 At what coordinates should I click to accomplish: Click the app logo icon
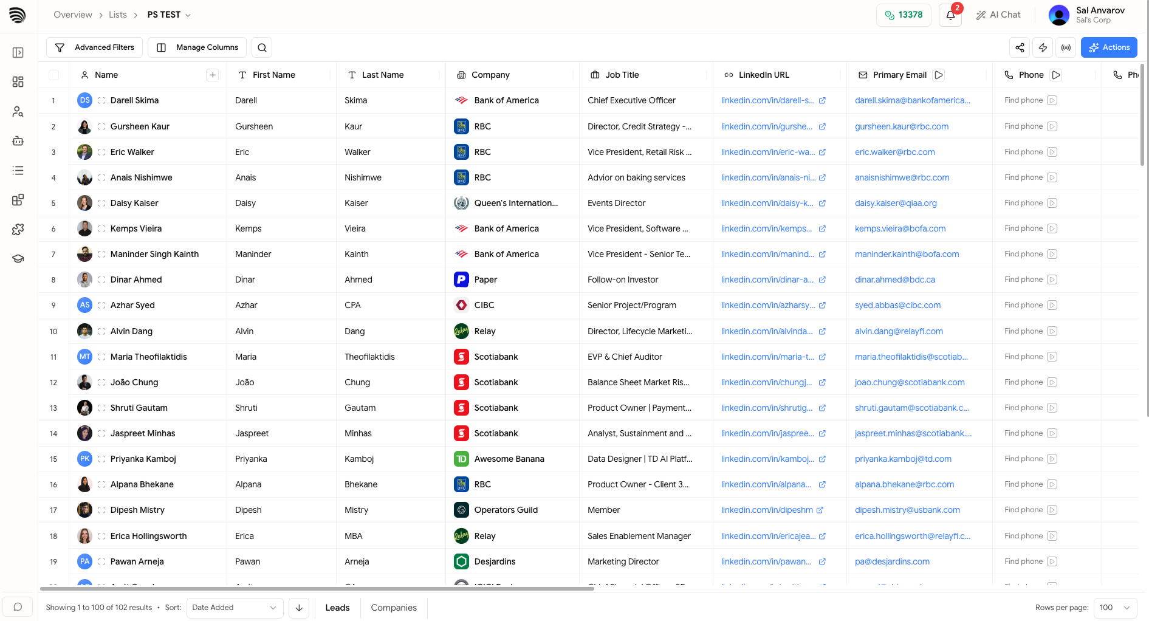click(18, 15)
